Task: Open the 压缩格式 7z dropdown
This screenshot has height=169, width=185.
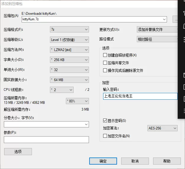Action: point(69,29)
